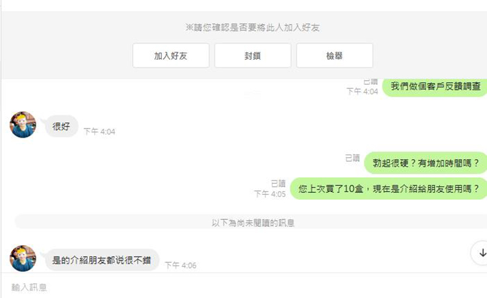Image resolution: width=487 pixels, height=298 pixels.
Task: Select the 是的介紹朋友都说很不錯 message bubble
Action: pos(102,260)
